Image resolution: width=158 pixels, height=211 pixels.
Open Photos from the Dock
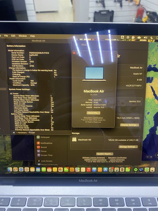coord(60,169)
